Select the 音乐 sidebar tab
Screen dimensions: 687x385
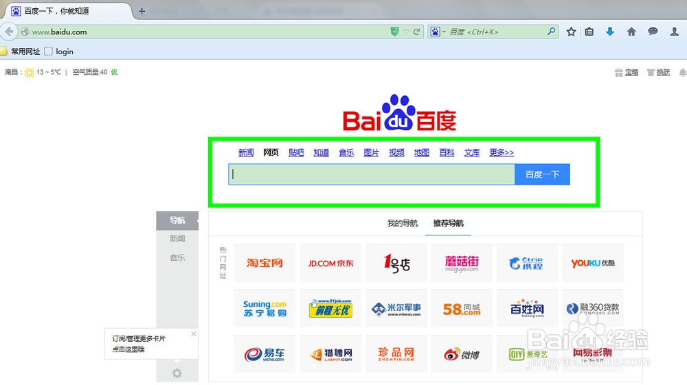(177, 257)
